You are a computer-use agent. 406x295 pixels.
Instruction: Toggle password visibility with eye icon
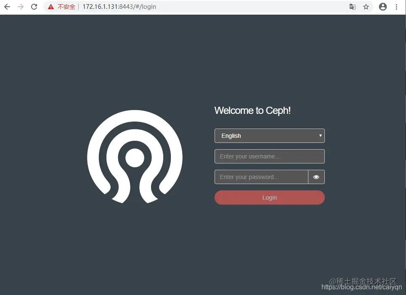316,177
